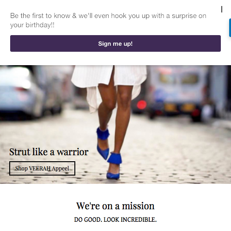Click the word birthday!! in the popup text
Viewport: 231px width, 231px height.
[x=40, y=25]
